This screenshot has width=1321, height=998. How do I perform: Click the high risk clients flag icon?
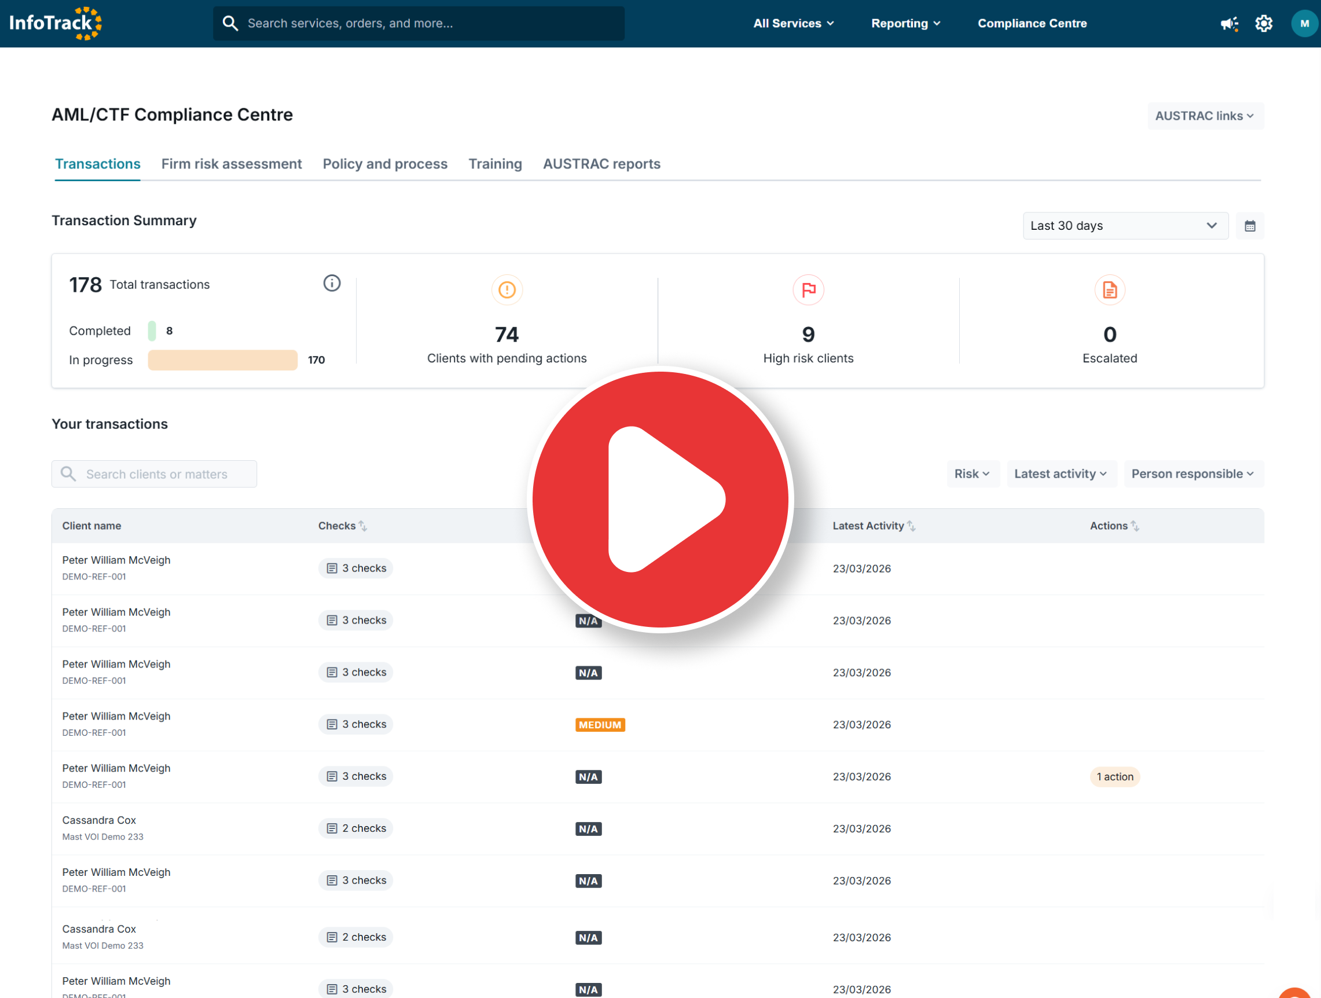[x=808, y=290]
